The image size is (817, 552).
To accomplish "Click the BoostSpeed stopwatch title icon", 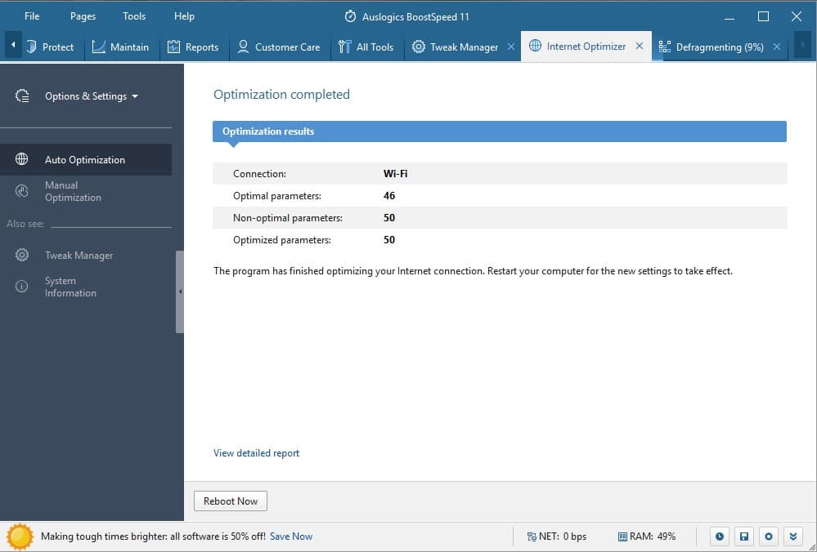I will point(350,16).
